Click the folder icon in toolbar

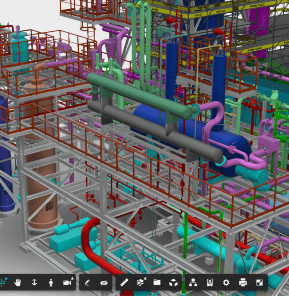pos(157,283)
